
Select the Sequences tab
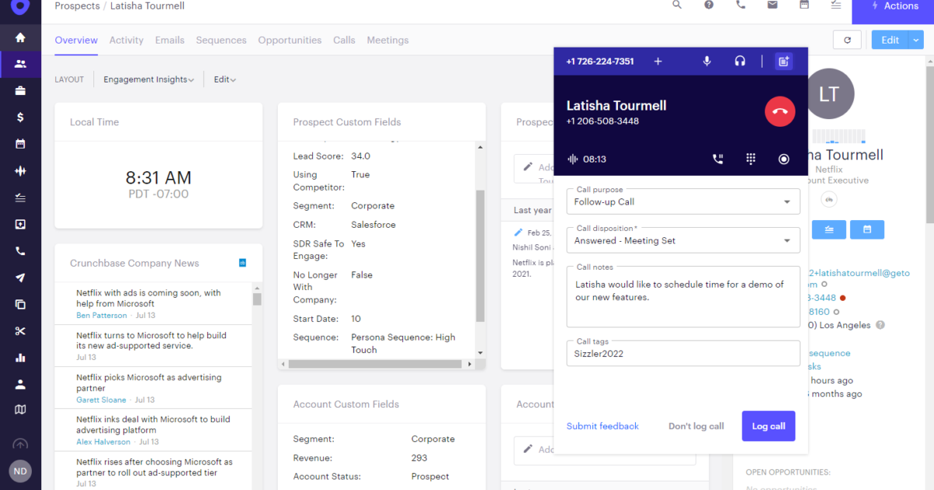[x=221, y=40]
